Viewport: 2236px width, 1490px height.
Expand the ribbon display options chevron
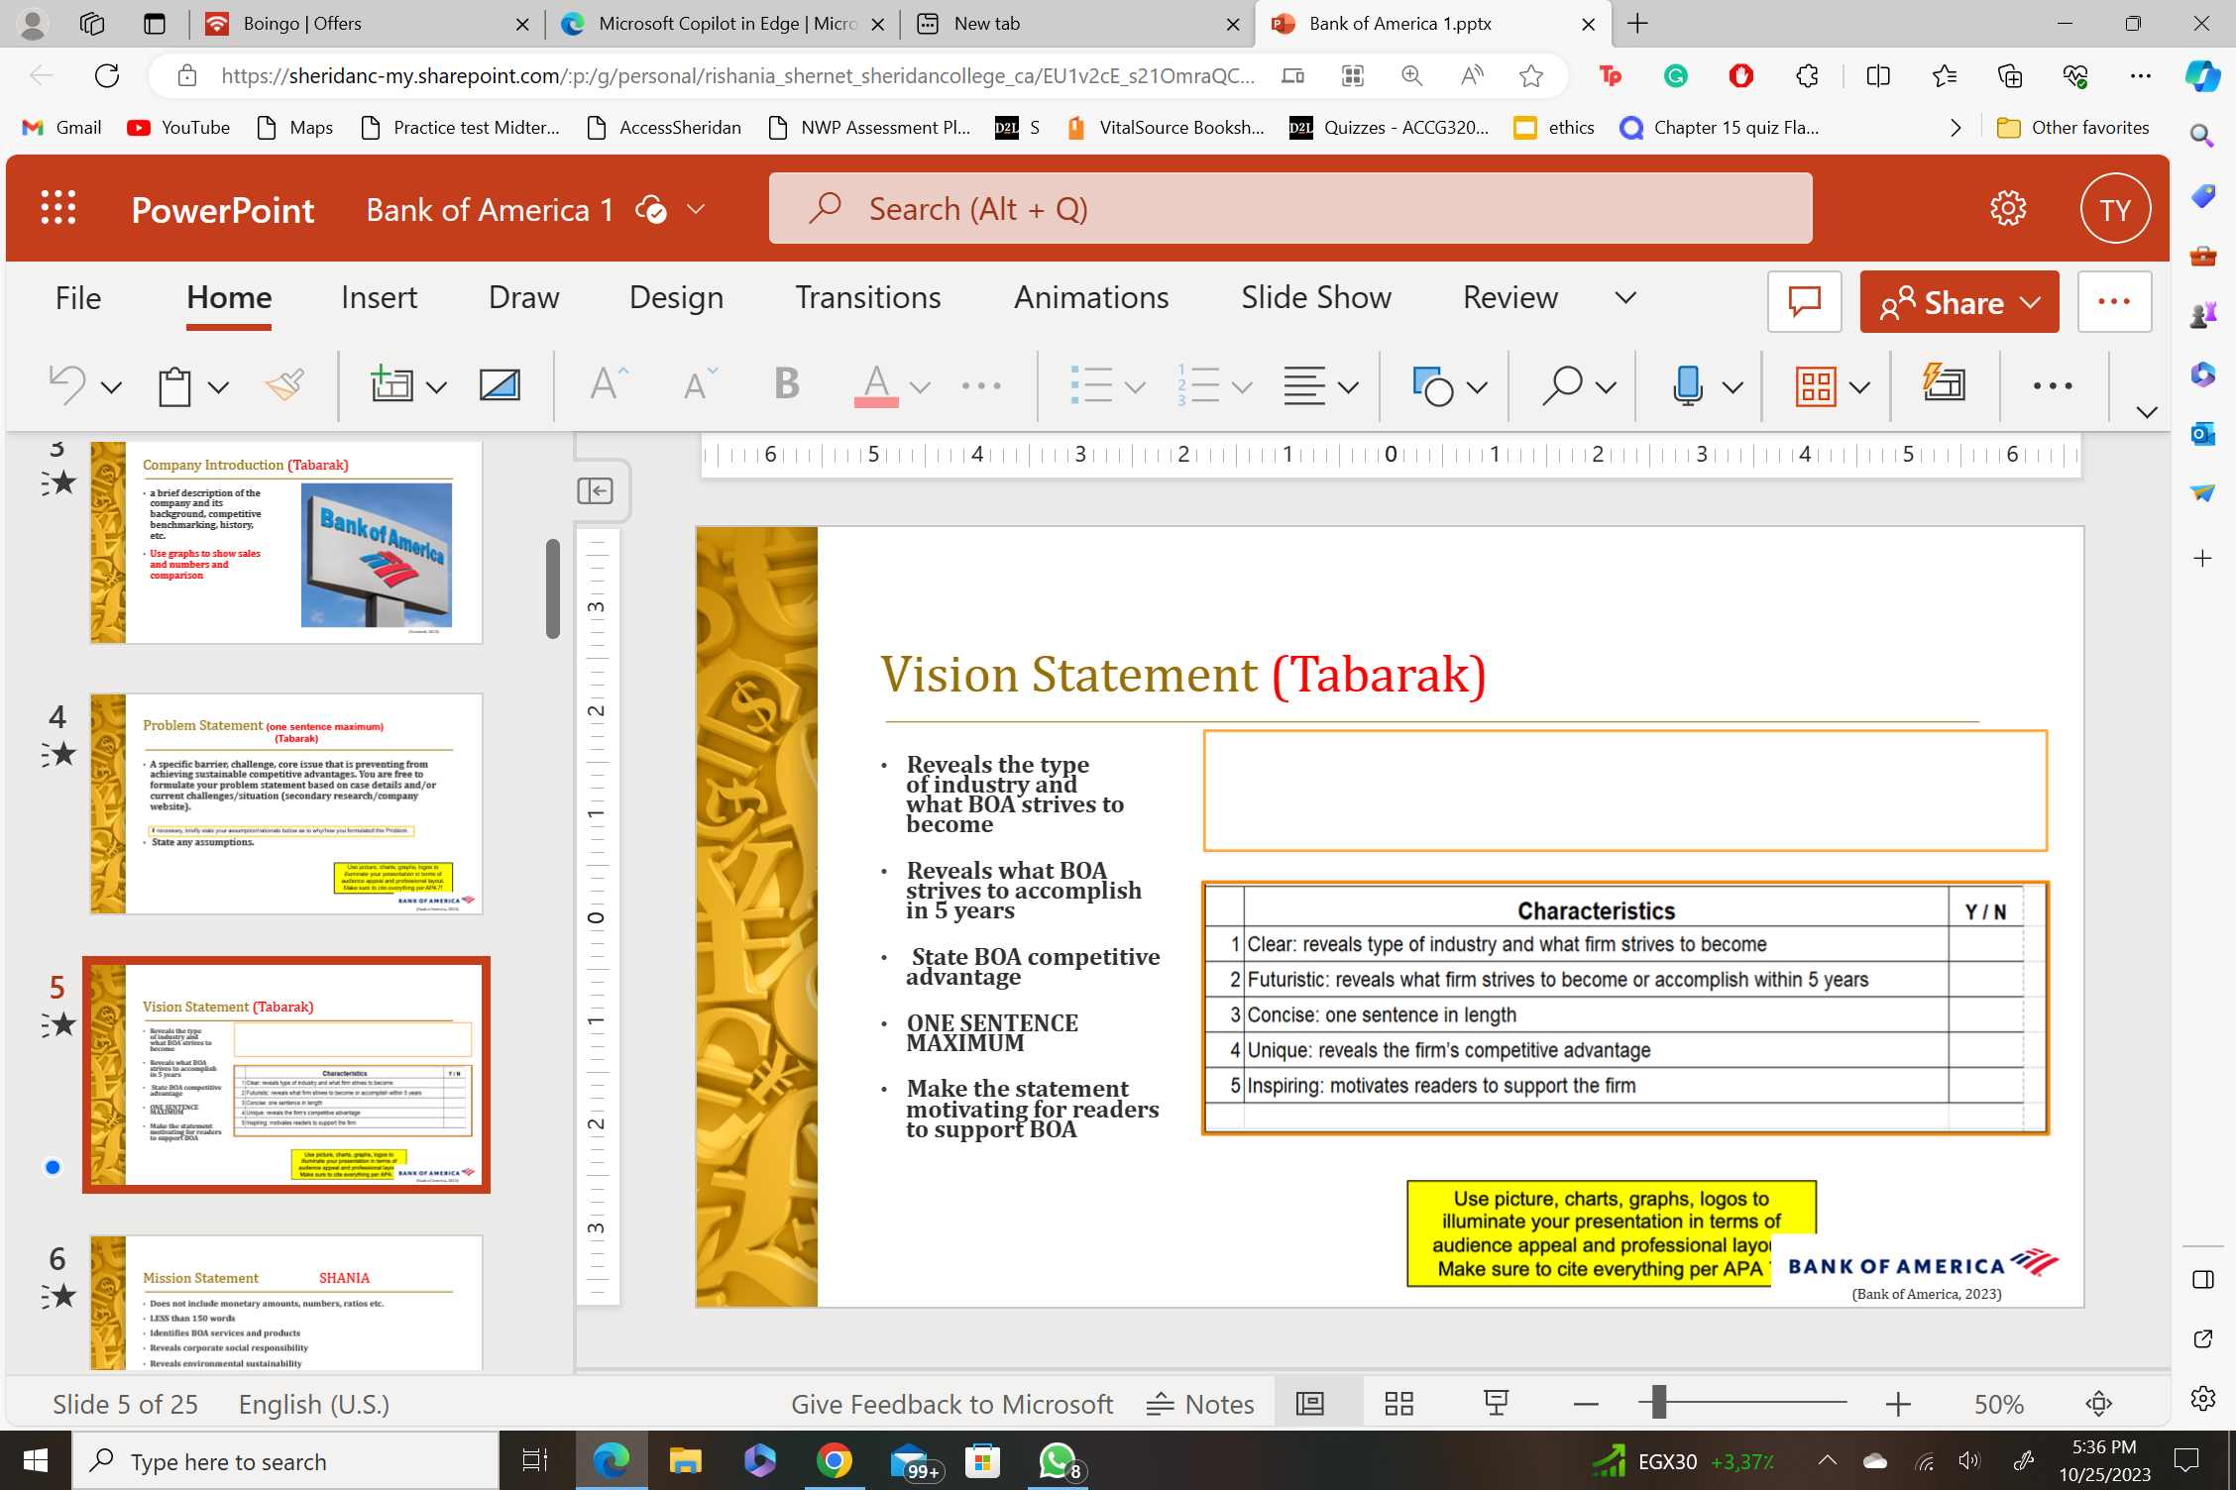click(2147, 412)
